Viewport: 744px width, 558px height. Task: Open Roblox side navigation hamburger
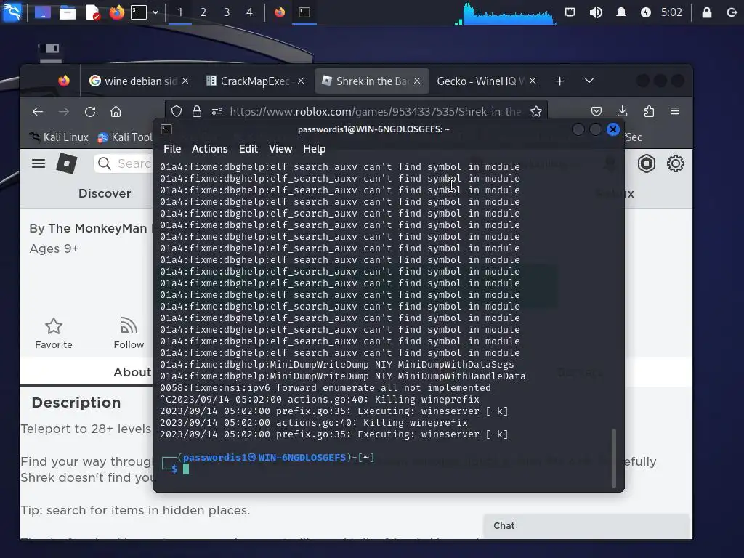click(x=39, y=163)
